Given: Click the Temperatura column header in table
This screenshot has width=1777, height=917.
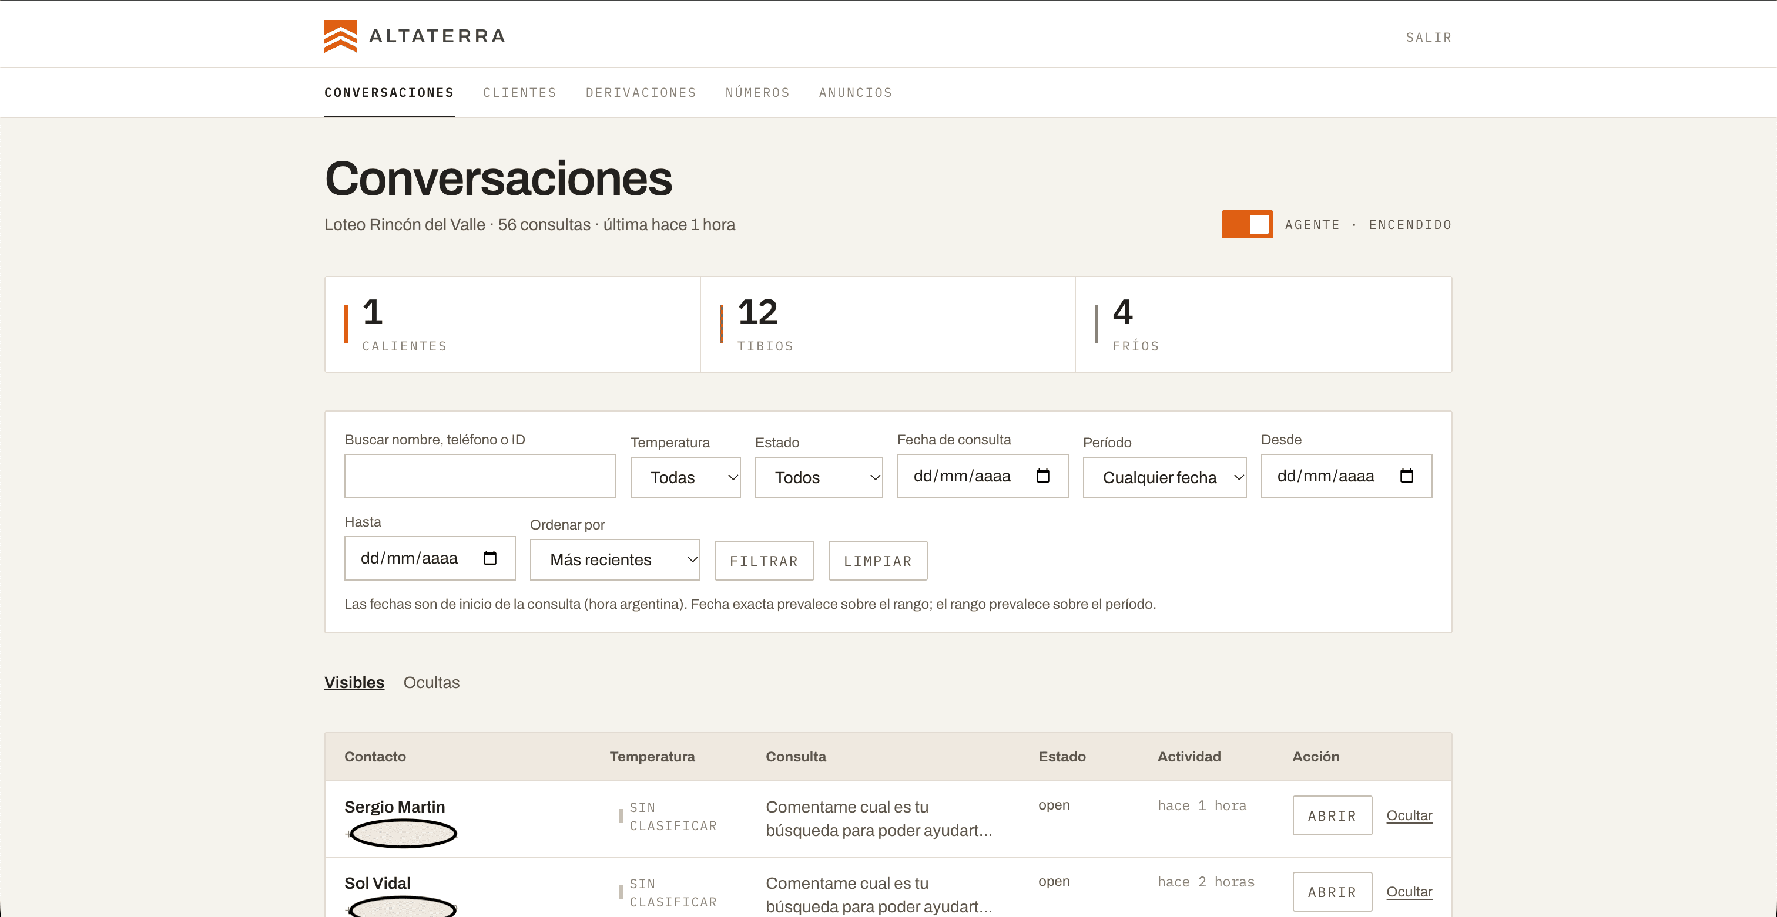Looking at the screenshot, I should (x=652, y=757).
